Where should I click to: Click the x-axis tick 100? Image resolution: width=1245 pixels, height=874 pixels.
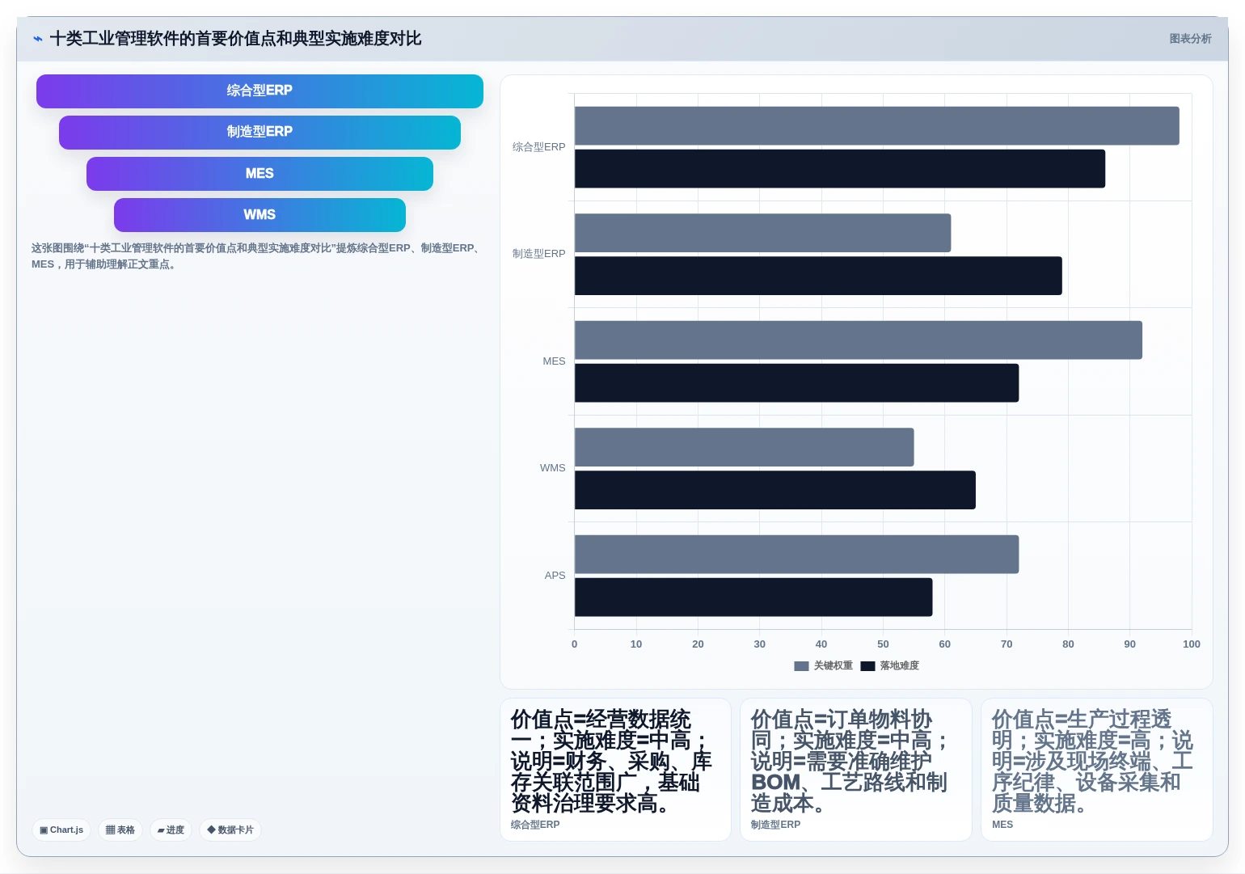point(1191,644)
